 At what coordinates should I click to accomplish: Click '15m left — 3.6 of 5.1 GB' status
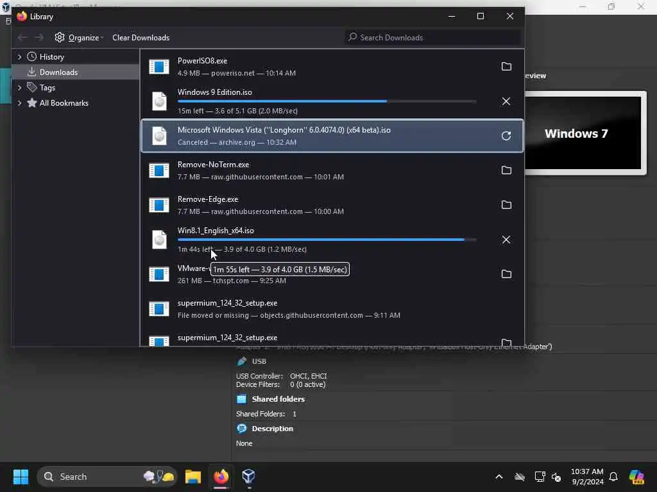(237, 111)
